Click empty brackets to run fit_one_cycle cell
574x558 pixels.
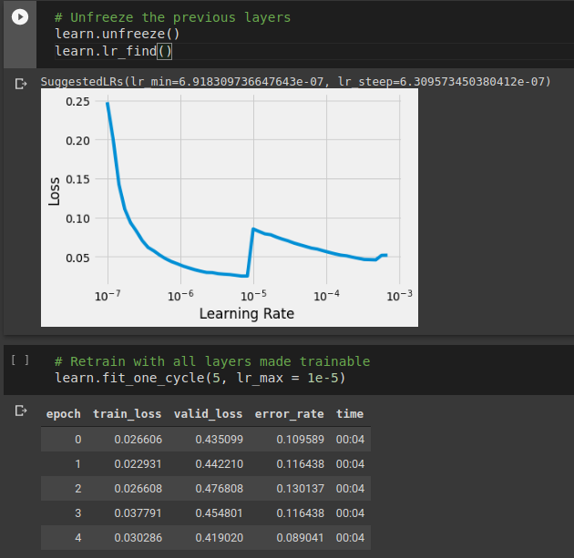click(20, 360)
